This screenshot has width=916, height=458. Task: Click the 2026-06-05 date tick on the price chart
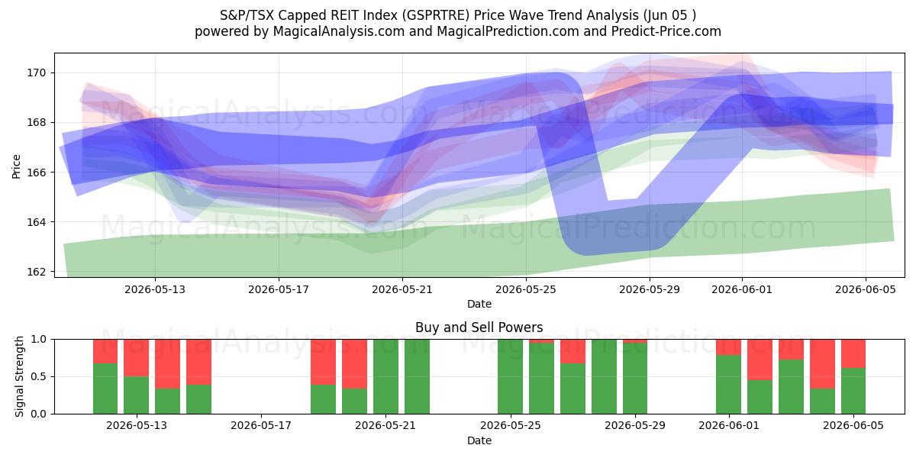[866, 289]
